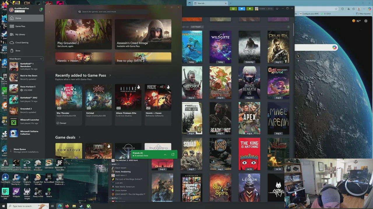The image size is (373, 209).
Task: Open Xbox app notifications bell
Action: pos(41,10)
